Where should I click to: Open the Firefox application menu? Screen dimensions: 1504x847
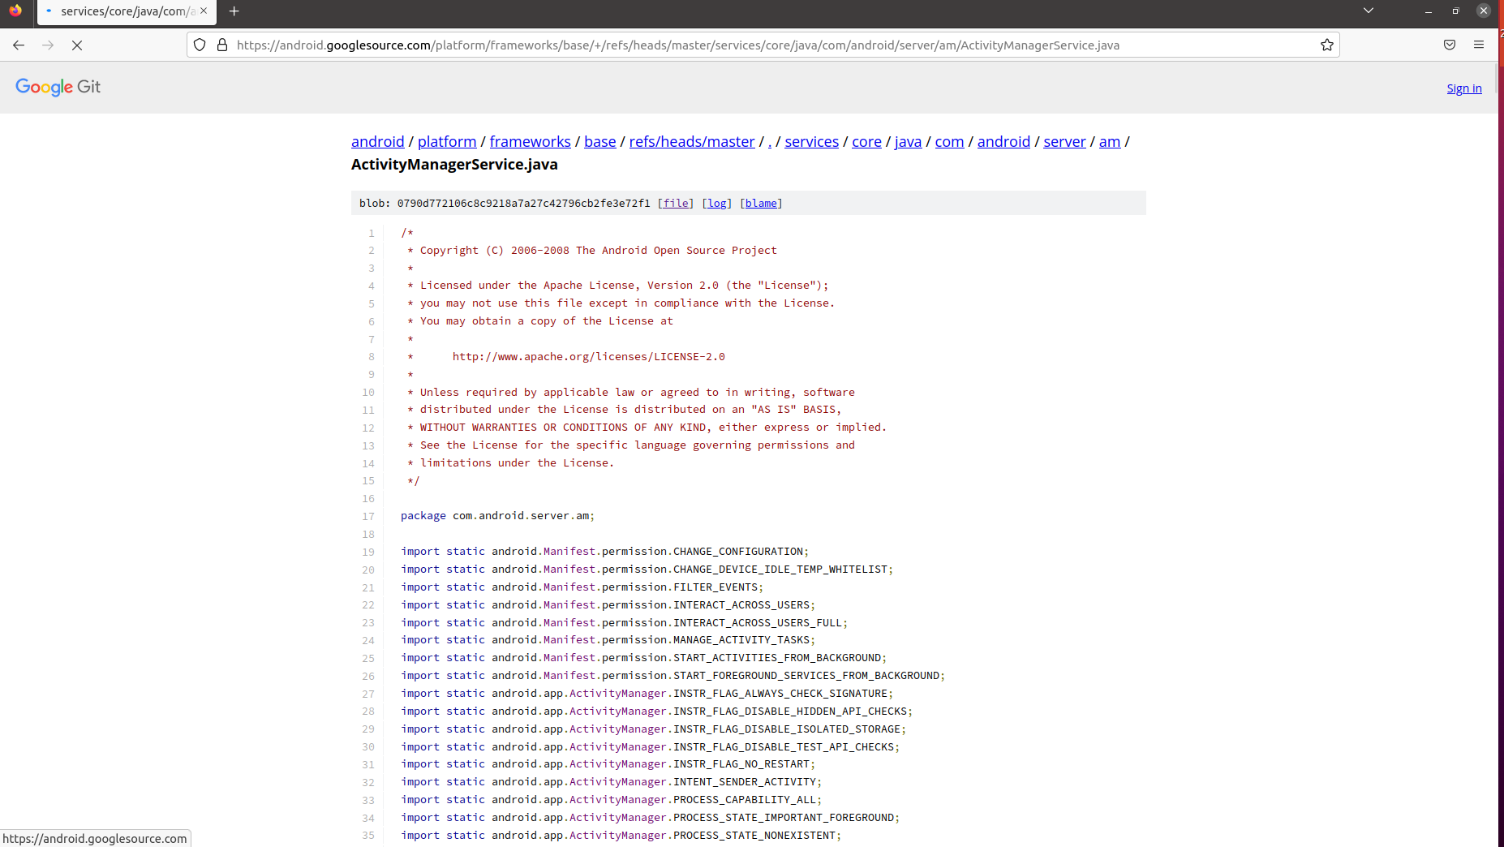[x=1479, y=45]
